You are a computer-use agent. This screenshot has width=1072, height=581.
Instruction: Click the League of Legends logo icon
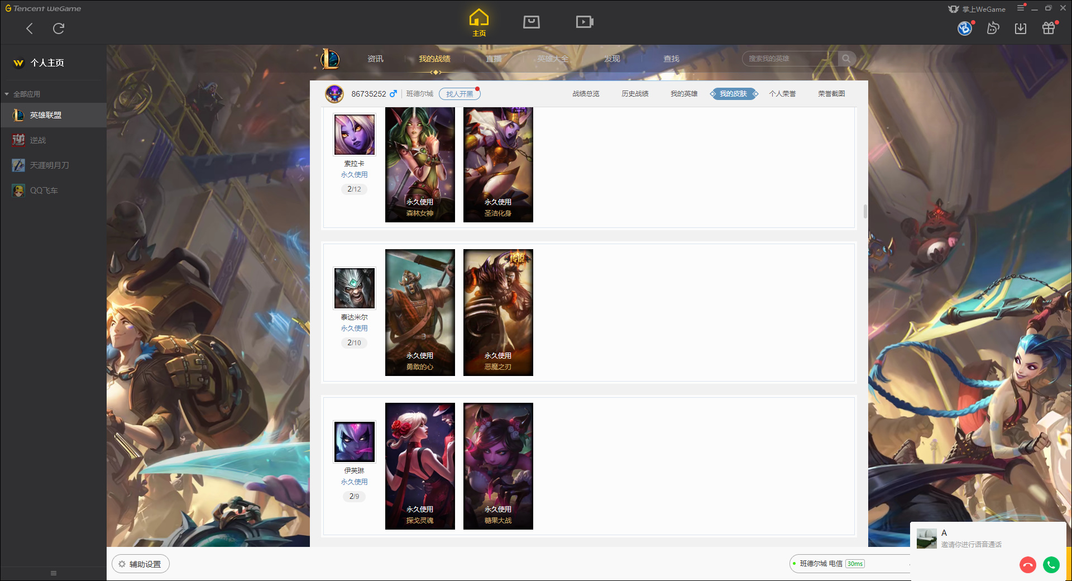[x=329, y=59]
